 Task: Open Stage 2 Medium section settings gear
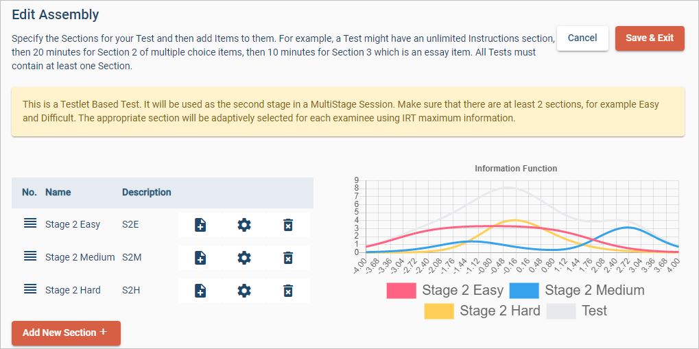(x=244, y=258)
